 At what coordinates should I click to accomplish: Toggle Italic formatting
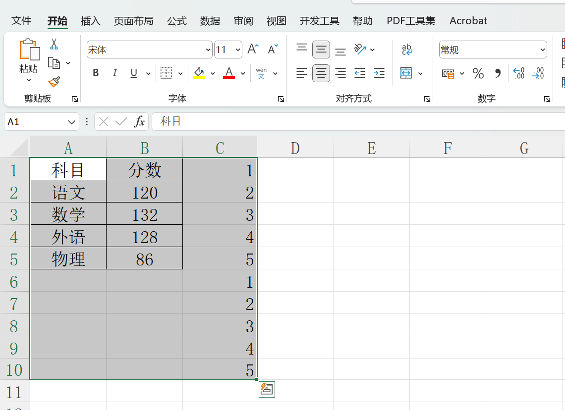point(114,73)
